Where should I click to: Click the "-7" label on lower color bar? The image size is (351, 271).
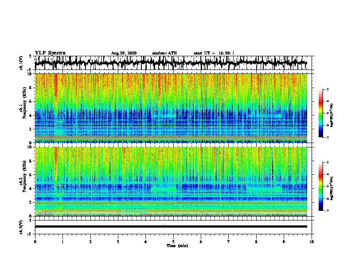327,210
